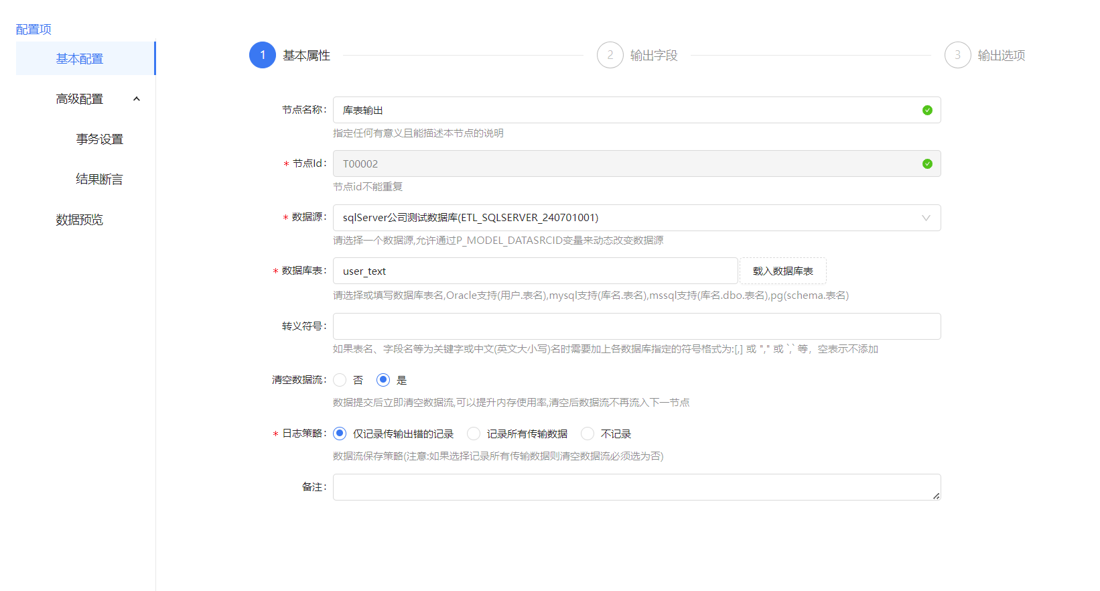The image size is (1100, 591).
Task: Focus the 备注 textarea
Action: [x=637, y=487]
